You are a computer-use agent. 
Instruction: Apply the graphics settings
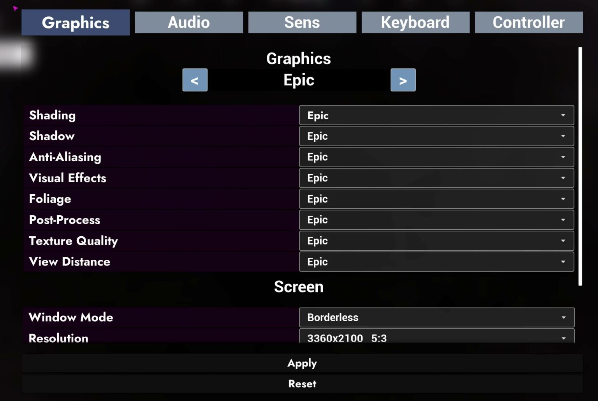pos(302,363)
